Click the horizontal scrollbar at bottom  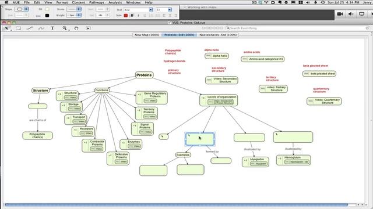click(177, 204)
